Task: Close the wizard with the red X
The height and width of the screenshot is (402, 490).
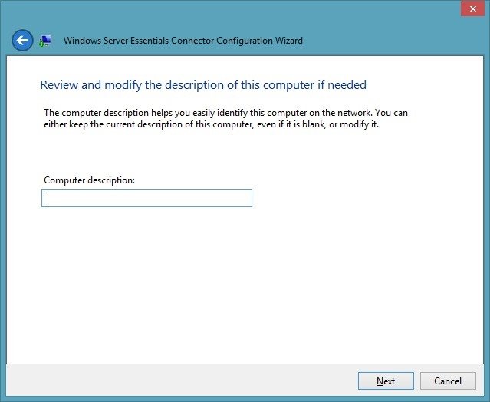Action: [473, 8]
